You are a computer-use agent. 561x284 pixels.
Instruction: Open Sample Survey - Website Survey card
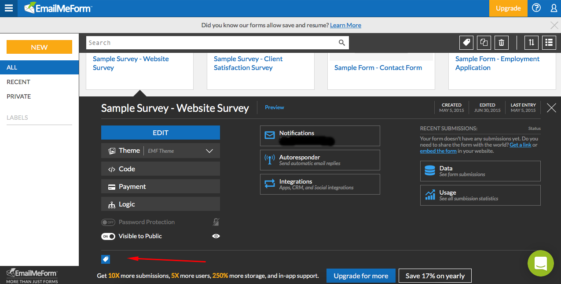(x=139, y=70)
